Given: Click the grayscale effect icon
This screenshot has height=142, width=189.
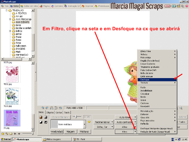Looking at the screenshot, I should (45, 117).
